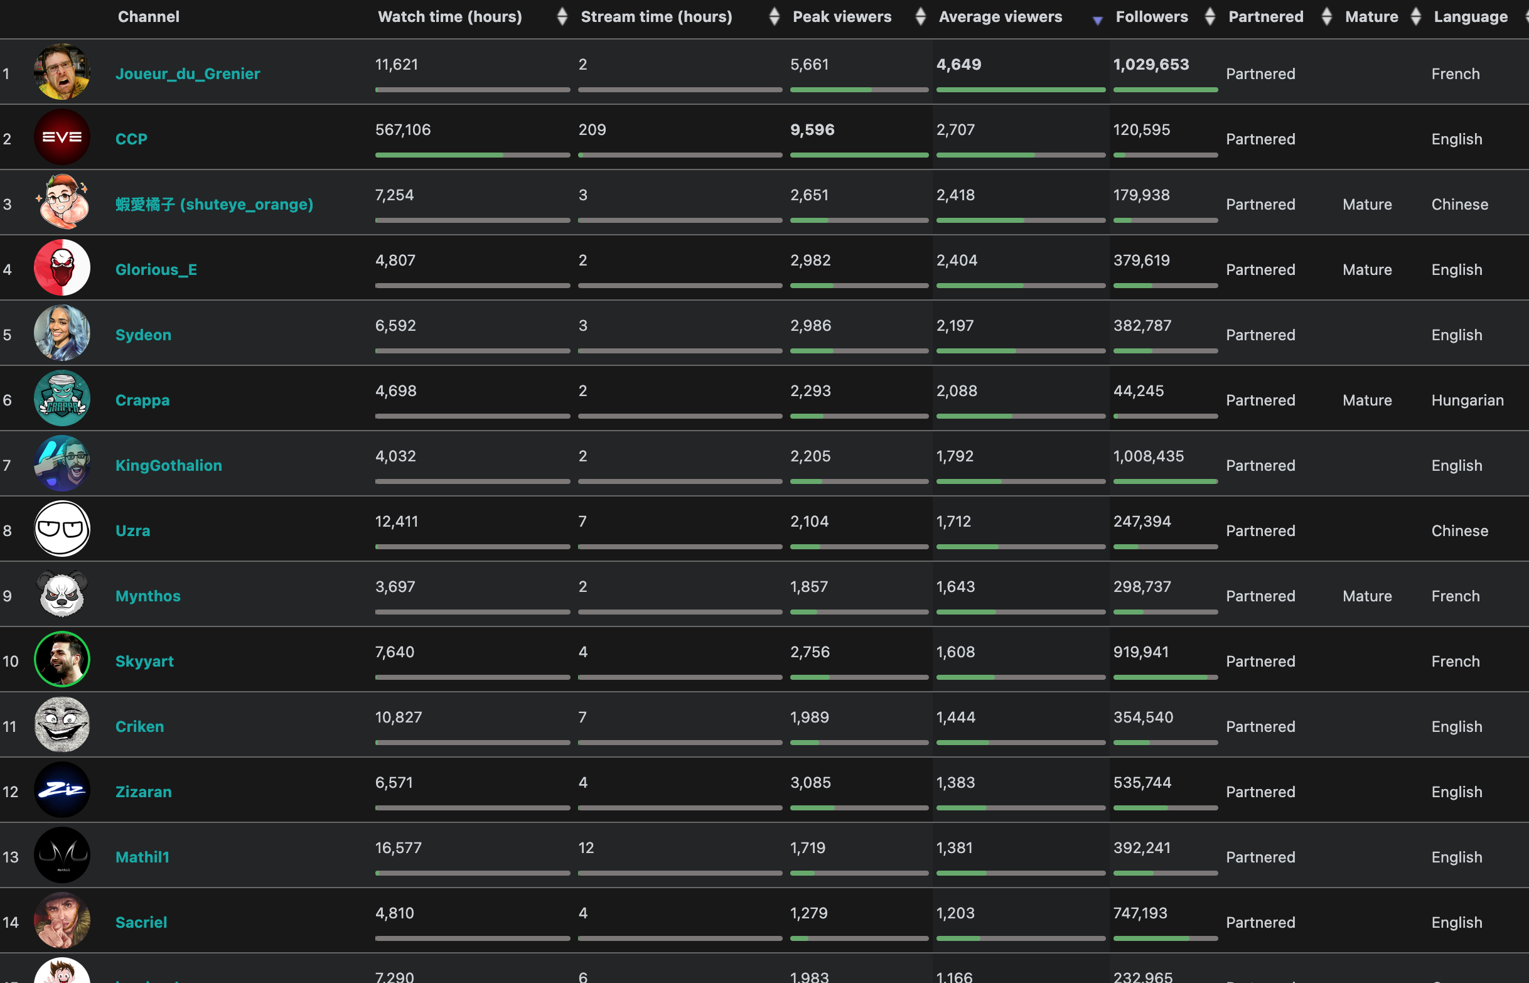The width and height of the screenshot is (1529, 983).
Task: Click Crappa language Hungarian cell
Action: 1467,400
